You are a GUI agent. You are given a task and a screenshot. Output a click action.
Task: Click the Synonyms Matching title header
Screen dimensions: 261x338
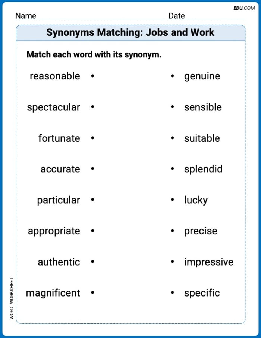[130, 32]
